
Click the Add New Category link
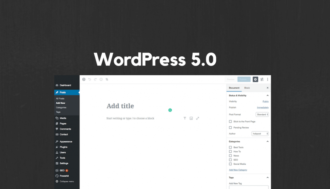(238, 170)
